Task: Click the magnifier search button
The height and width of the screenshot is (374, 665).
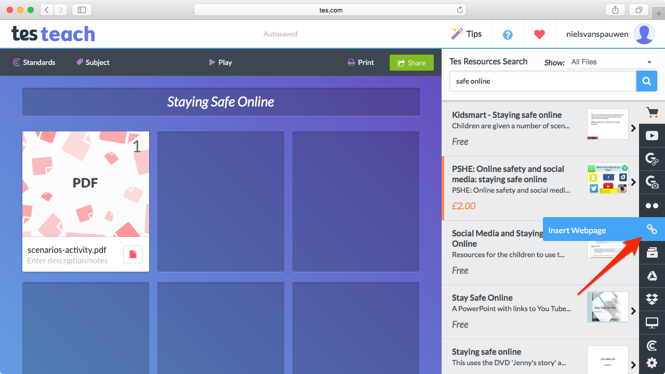Action: [647, 81]
